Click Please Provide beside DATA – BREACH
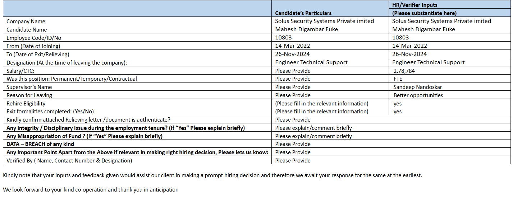The image size is (517, 203). click(293, 144)
